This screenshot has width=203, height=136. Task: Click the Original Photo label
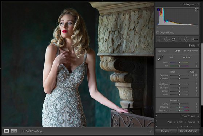point(167,32)
